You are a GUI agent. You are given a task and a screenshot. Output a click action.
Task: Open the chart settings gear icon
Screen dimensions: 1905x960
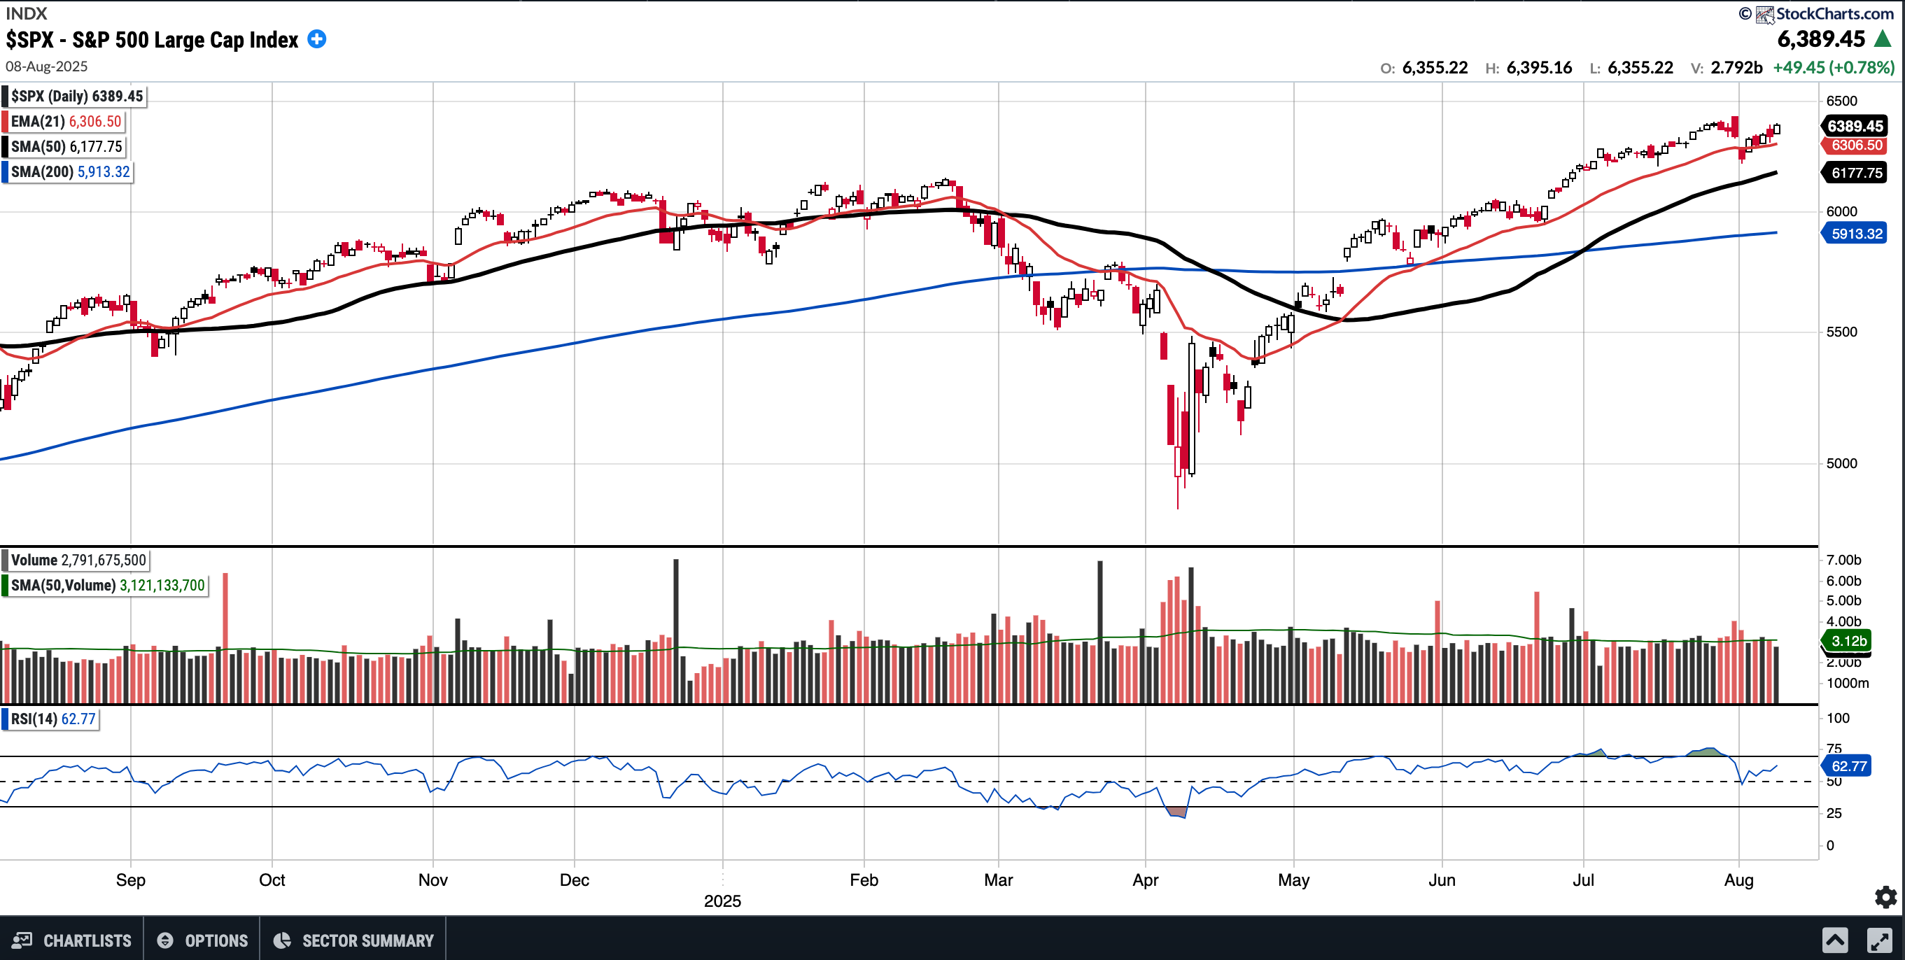pos(1885,897)
